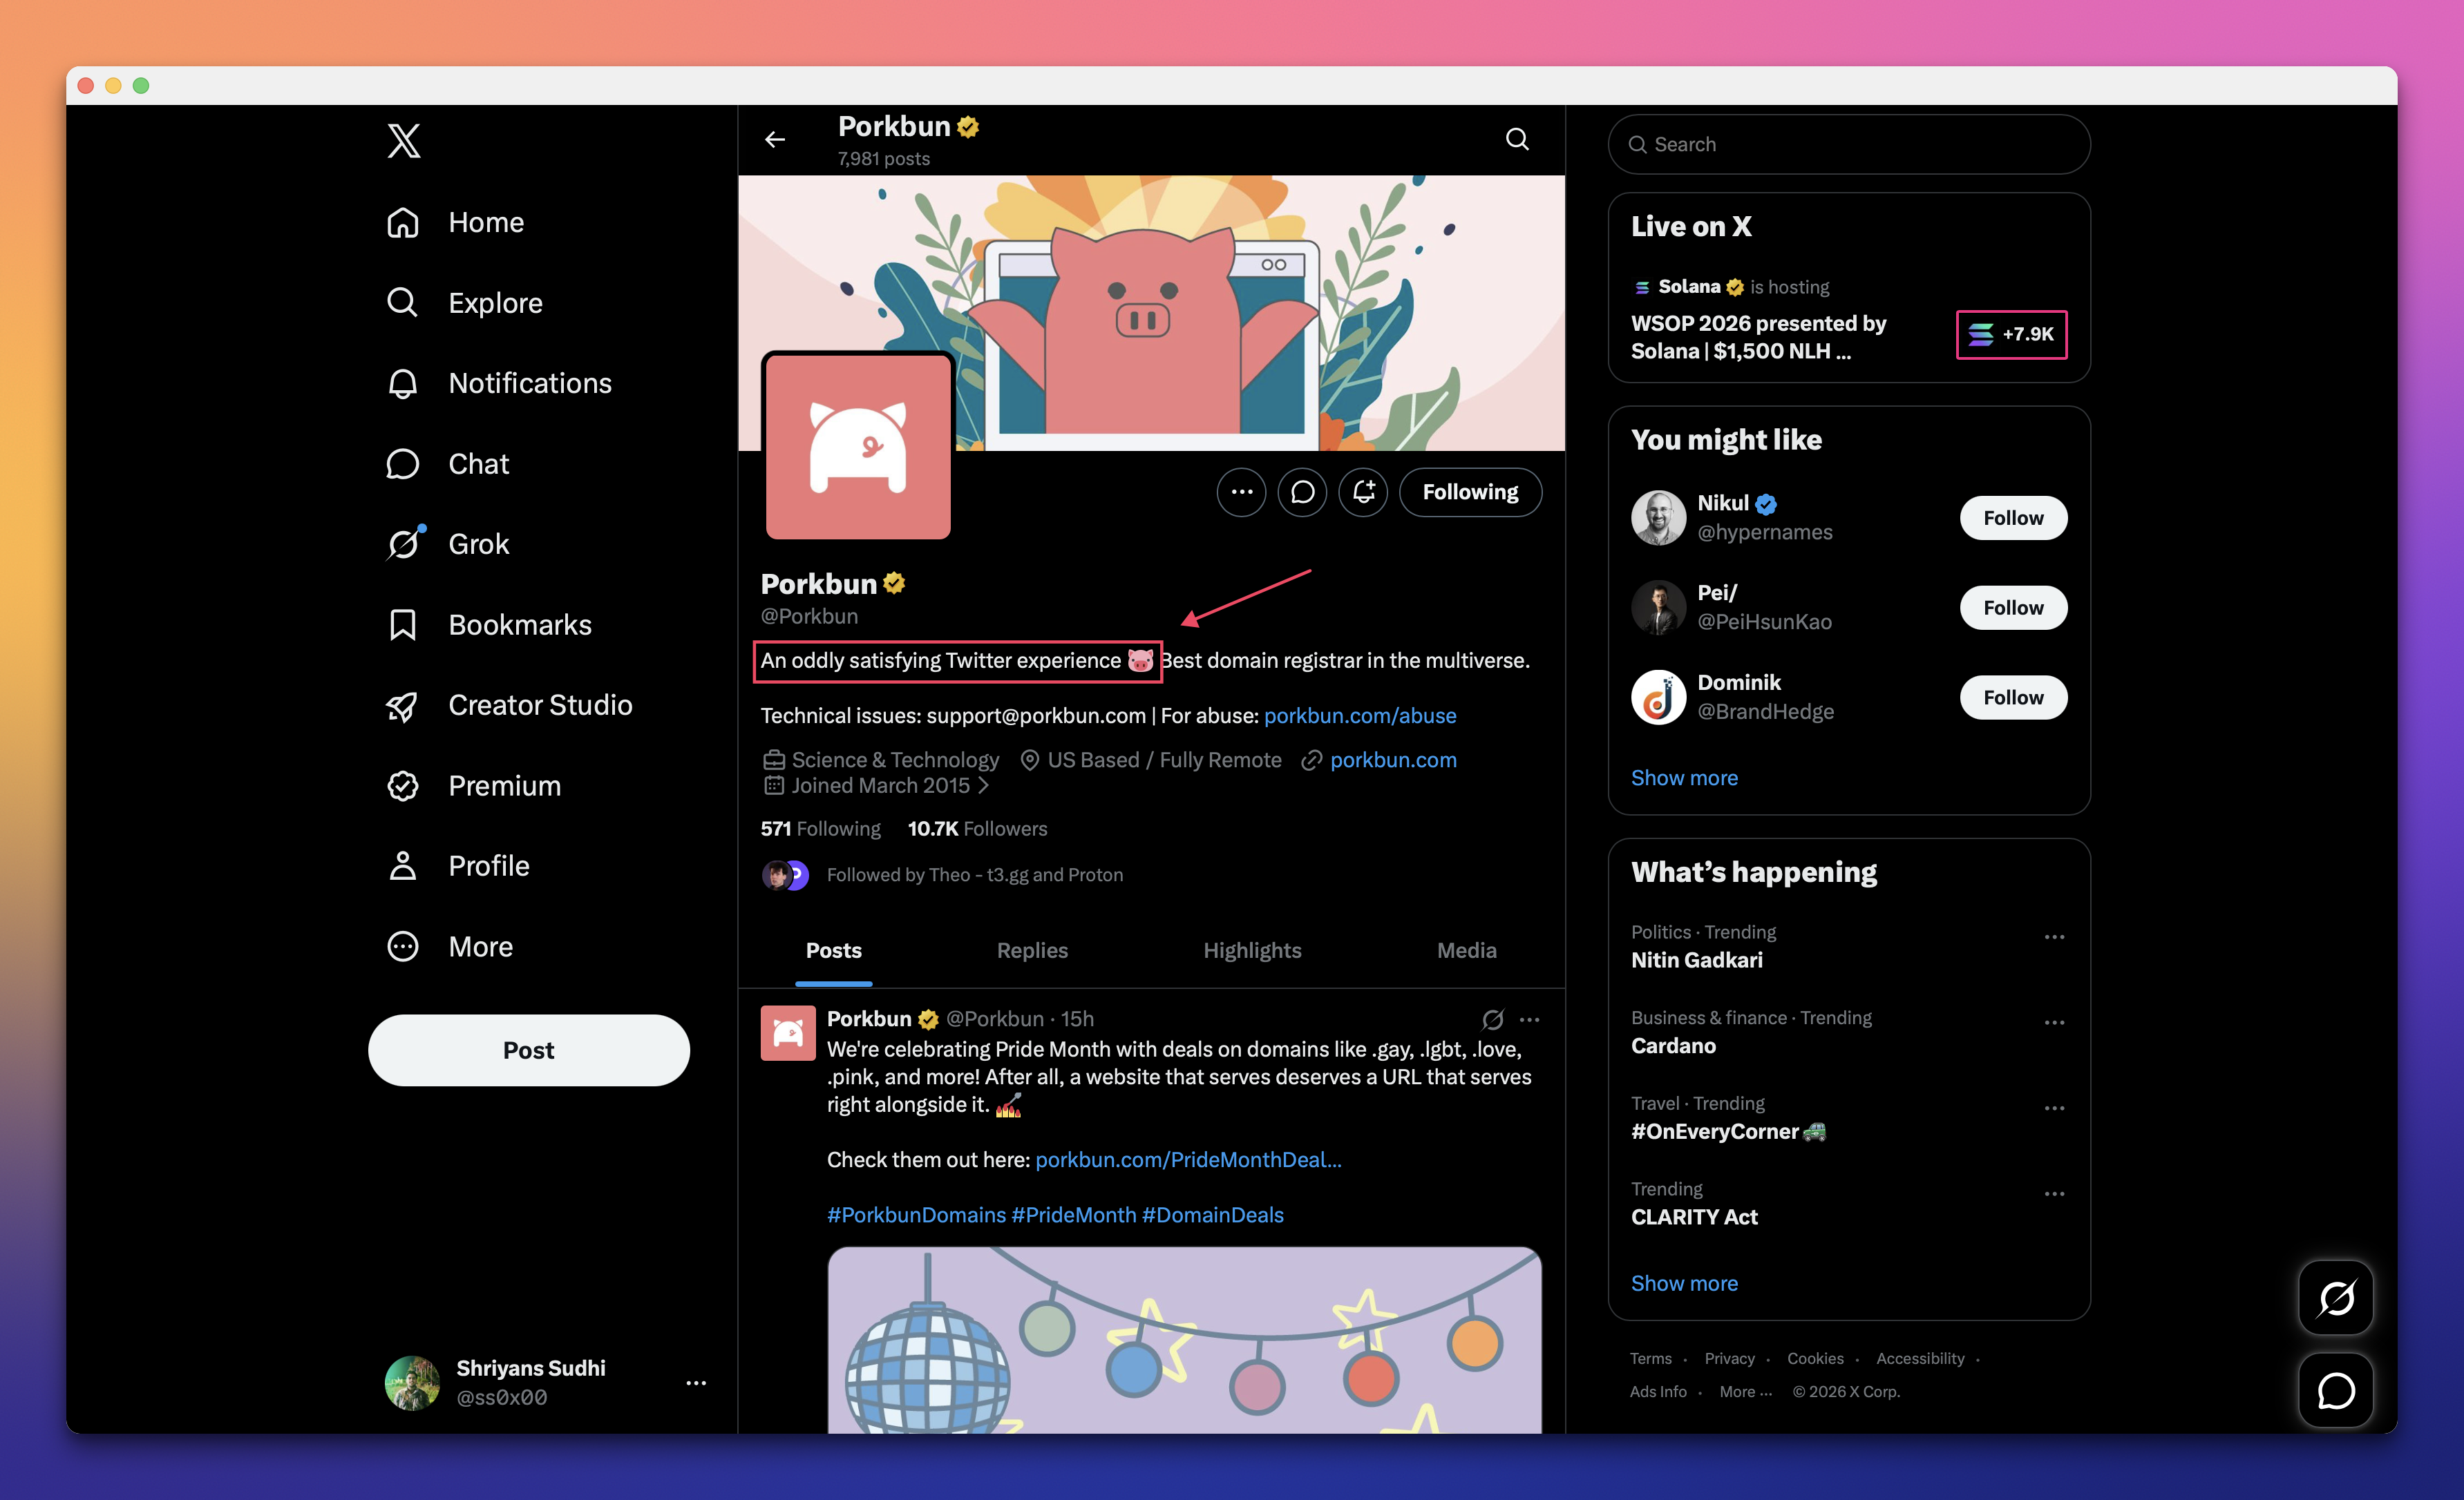Follow Pei/ @PeiHsunKao
This screenshot has width=2464, height=1500.
tap(2013, 608)
